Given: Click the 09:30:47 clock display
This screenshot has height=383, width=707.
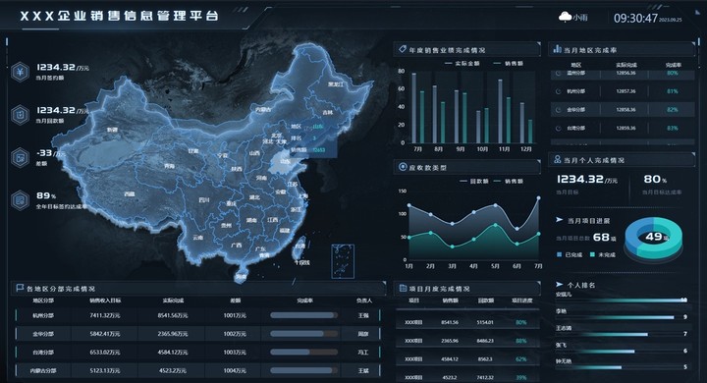Looking at the screenshot, I should (635, 18).
